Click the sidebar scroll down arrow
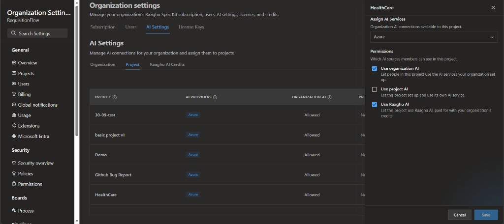The width and height of the screenshot is (504, 224). (x=77, y=221)
